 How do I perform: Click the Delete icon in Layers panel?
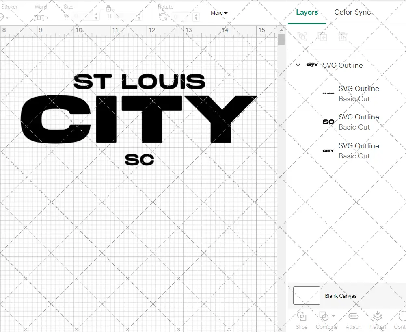343,37
